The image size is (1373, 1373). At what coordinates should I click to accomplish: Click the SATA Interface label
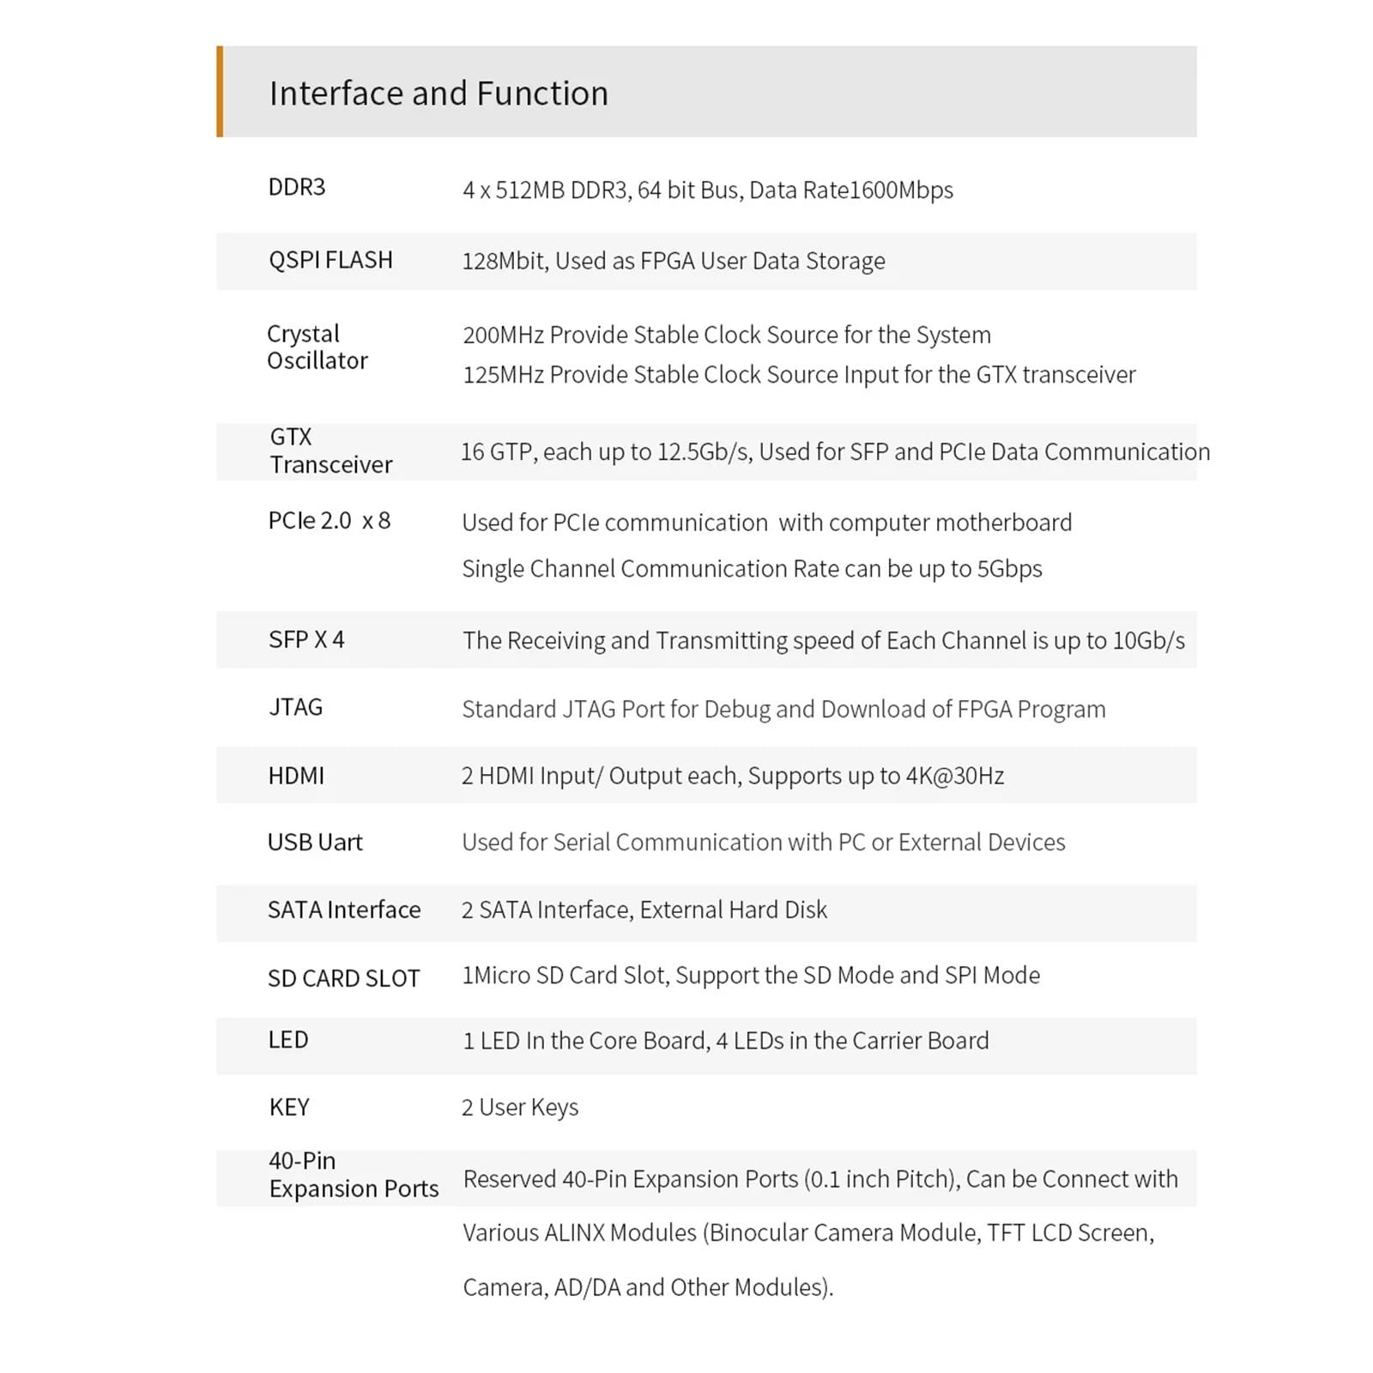(344, 910)
